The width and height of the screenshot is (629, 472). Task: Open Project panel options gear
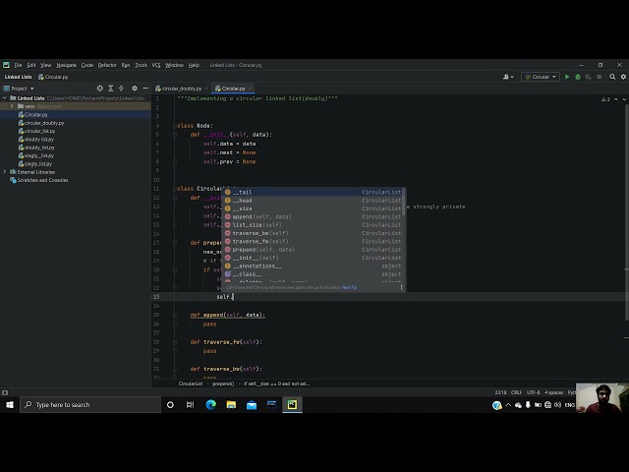pos(135,88)
